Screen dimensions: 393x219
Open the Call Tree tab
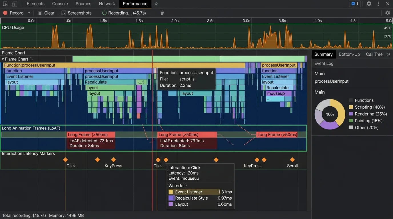374,54
